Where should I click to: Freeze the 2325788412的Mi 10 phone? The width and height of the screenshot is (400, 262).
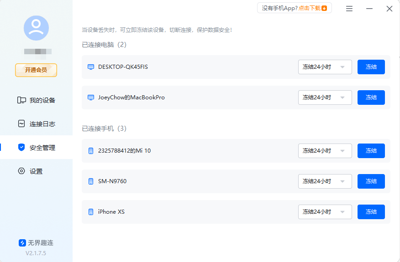[x=371, y=151]
